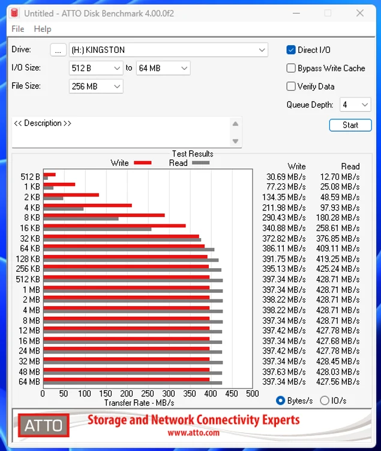Viewport: 381px width, 451px height.
Task: Click into the Description text field
Action: pyautogui.click(x=121, y=132)
